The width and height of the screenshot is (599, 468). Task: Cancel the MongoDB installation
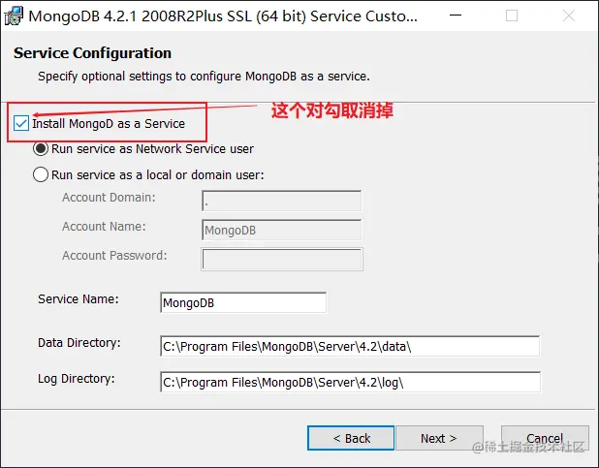click(545, 438)
